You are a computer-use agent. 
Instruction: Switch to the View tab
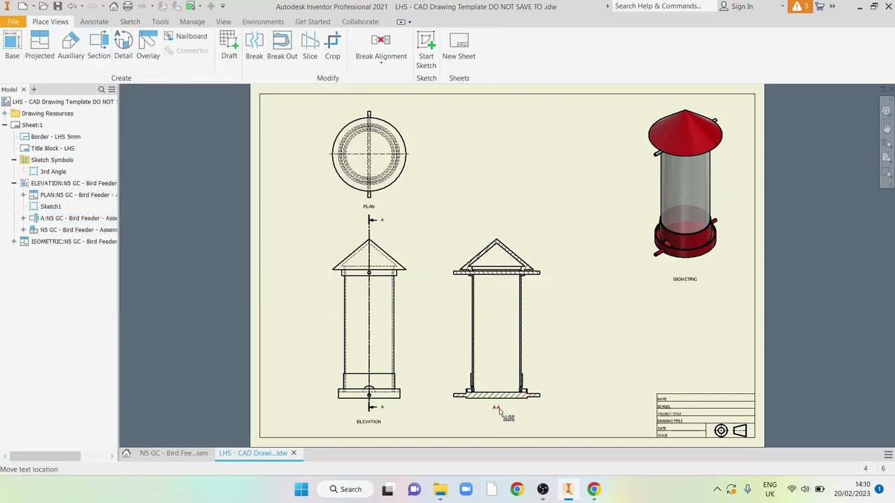(x=224, y=22)
